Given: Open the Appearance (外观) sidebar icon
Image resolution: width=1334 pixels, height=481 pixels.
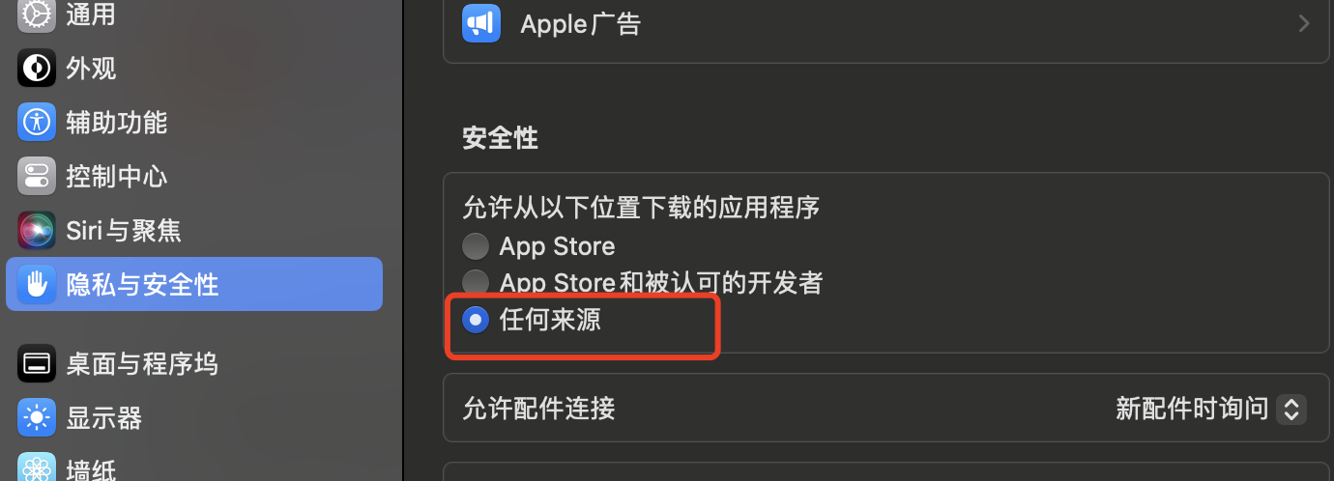Looking at the screenshot, I should click(37, 69).
